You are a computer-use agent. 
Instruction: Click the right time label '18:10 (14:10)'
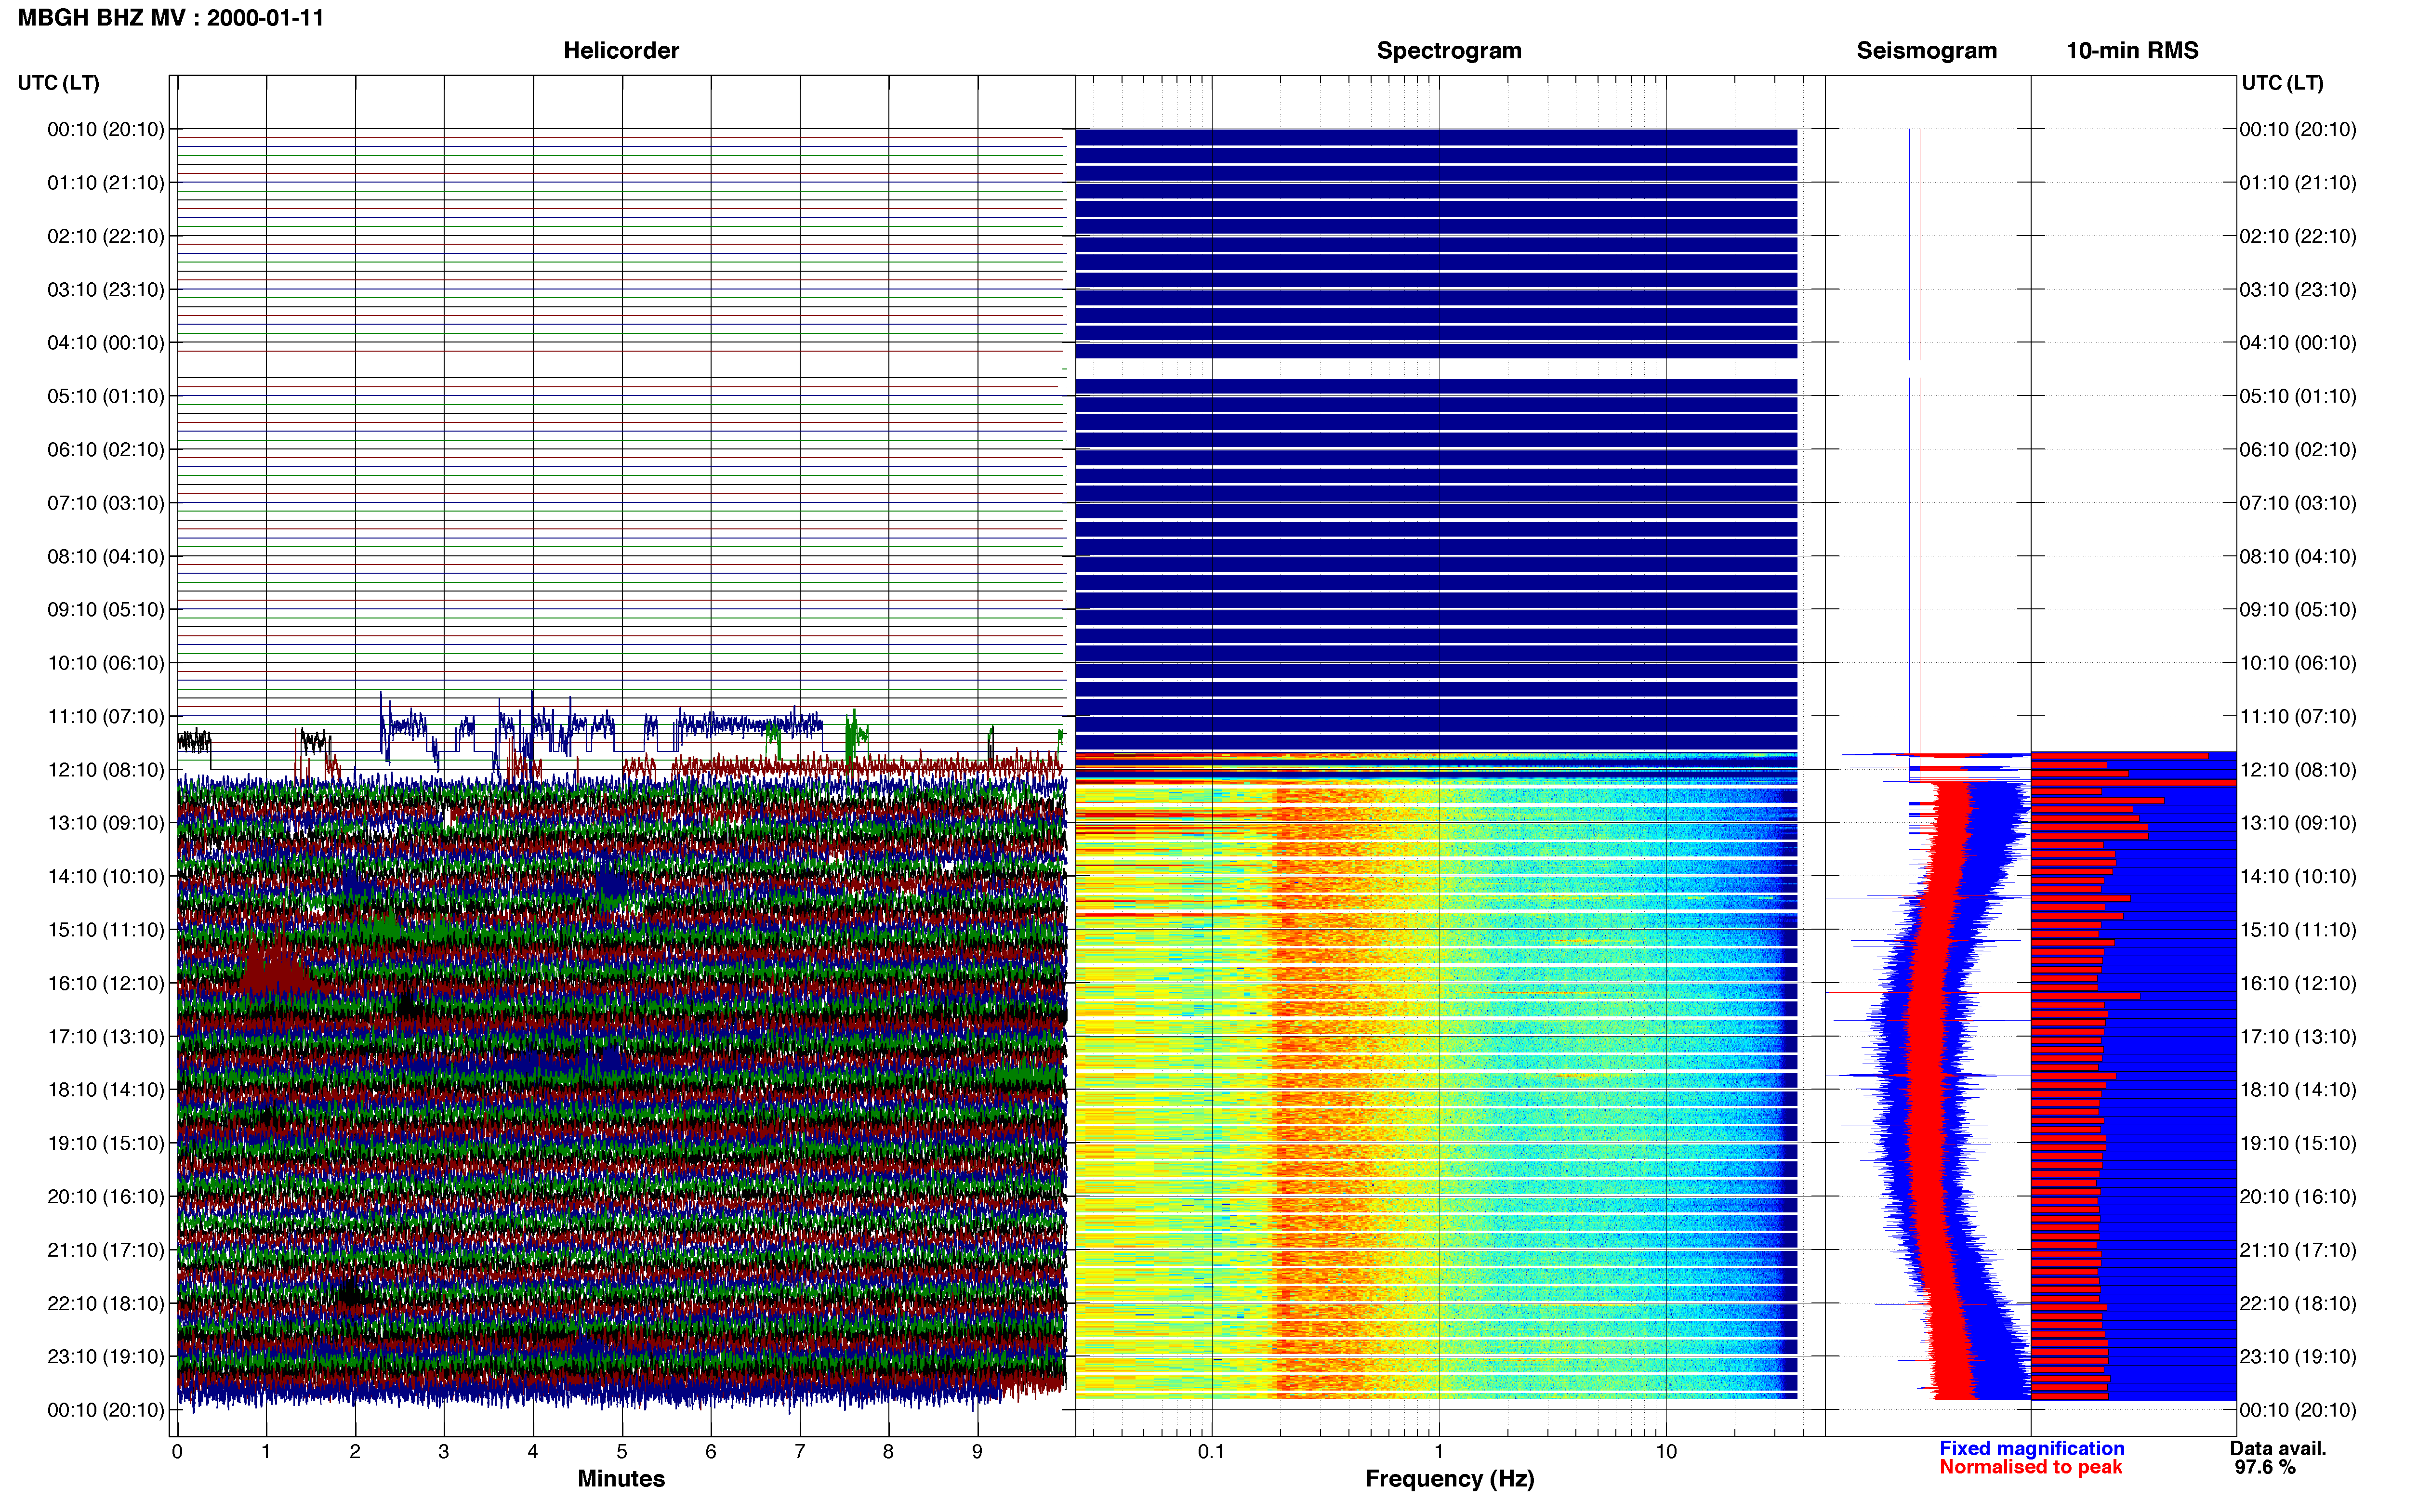2298,1090
